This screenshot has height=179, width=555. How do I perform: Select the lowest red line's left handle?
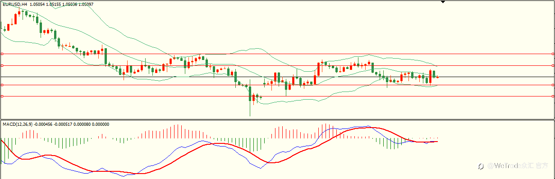click(2, 96)
